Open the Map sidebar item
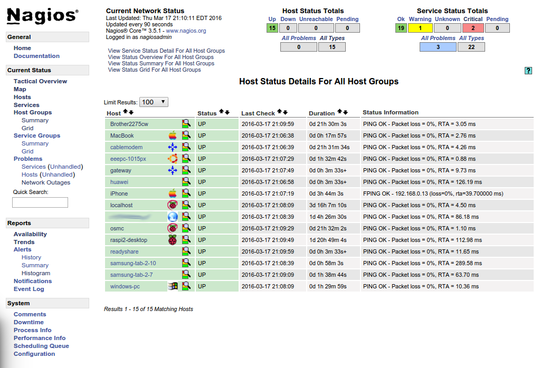Viewport: 540px width, 368px height. coord(20,89)
